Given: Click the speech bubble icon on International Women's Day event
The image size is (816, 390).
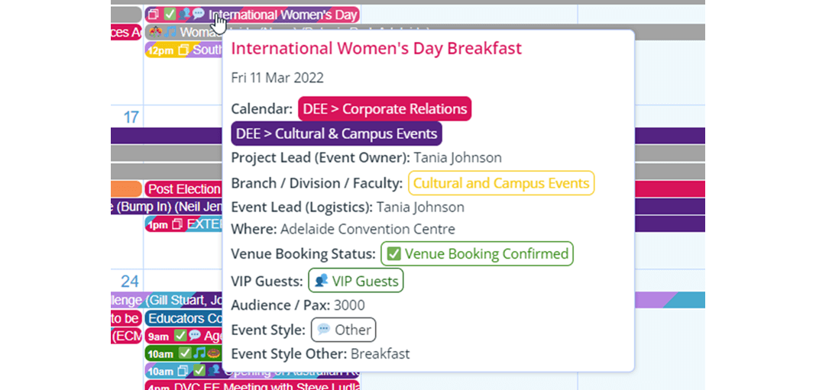Looking at the screenshot, I should [x=198, y=15].
